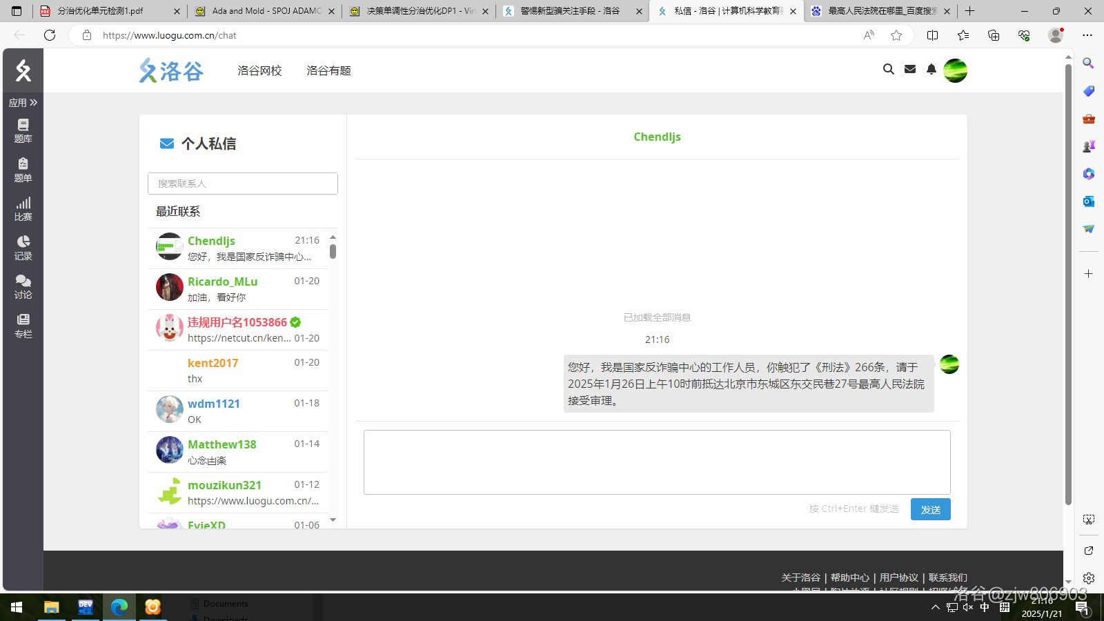Open a new browser tab
This screenshot has height=621, width=1104.
969,11
